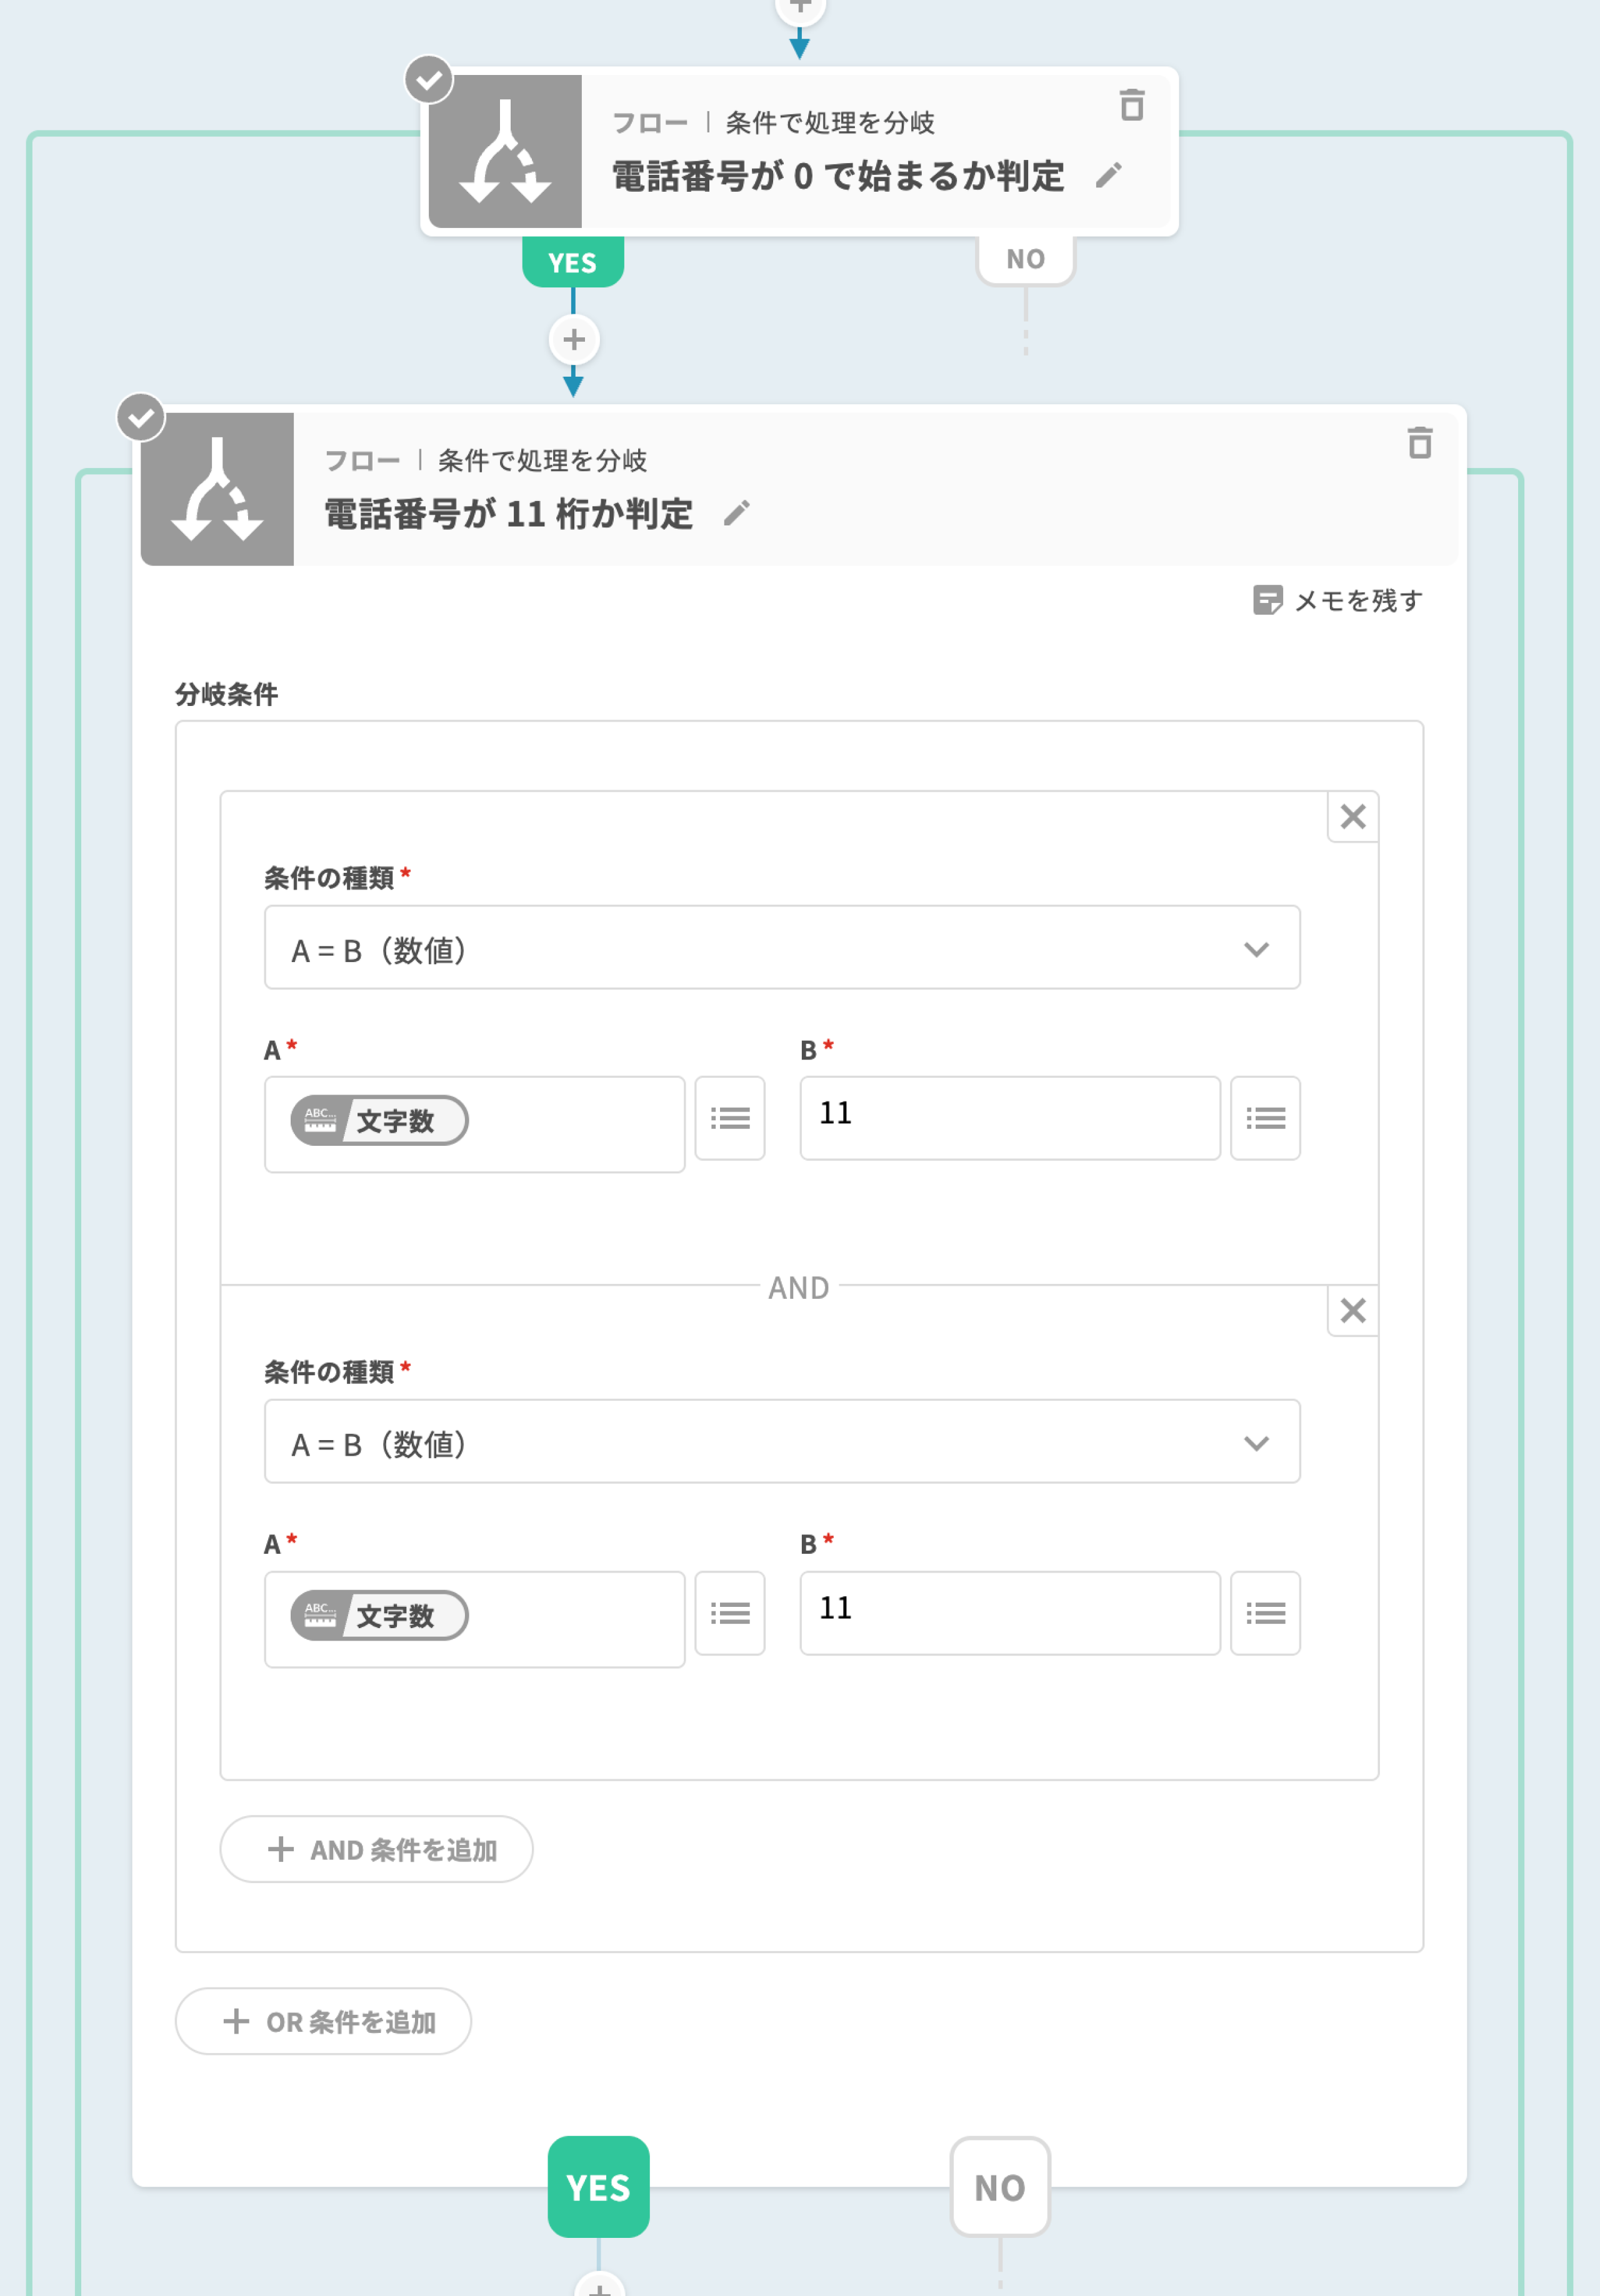1600x2296 pixels.
Task: Click OR 条件を追加 button
Action: point(323,2022)
